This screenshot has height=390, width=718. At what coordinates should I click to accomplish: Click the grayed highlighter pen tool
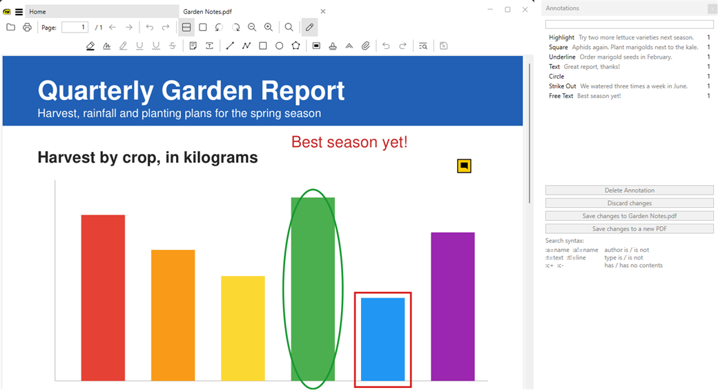123,46
